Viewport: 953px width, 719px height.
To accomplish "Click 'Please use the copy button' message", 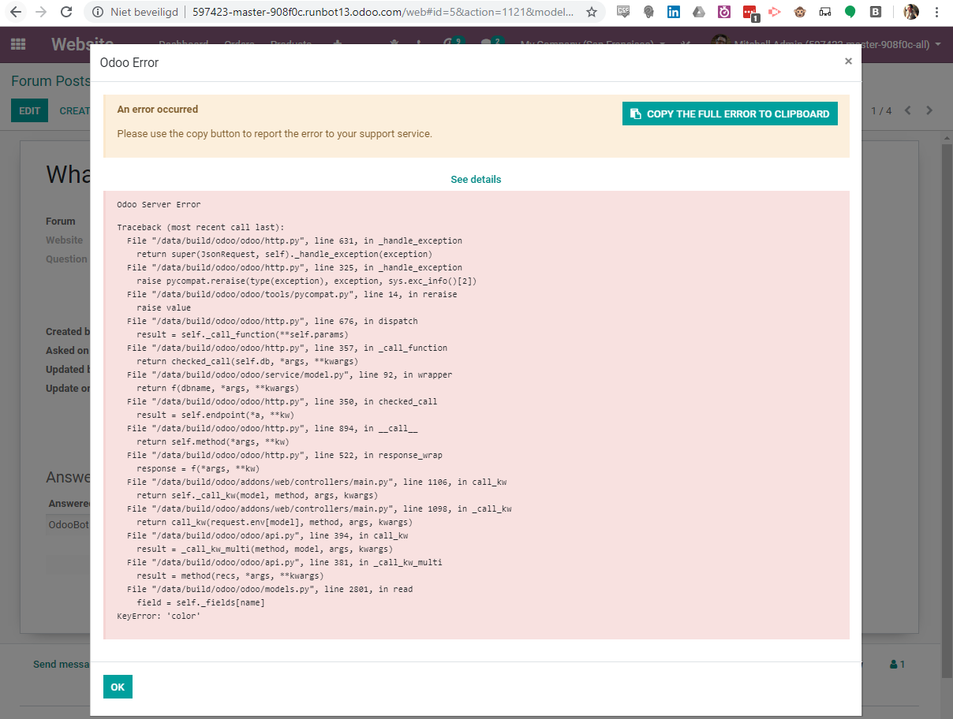I will 275,134.
